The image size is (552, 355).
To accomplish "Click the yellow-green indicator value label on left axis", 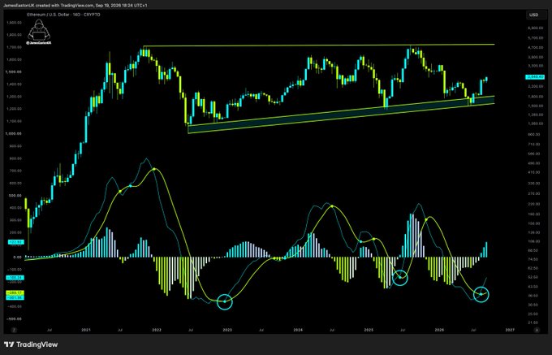I will pyautogui.click(x=15, y=292).
